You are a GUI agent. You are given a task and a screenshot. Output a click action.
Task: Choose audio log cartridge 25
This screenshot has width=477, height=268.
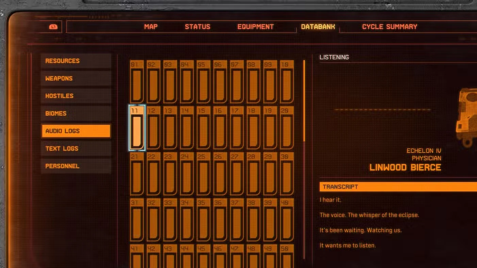pyautogui.click(x=203, y=174)
